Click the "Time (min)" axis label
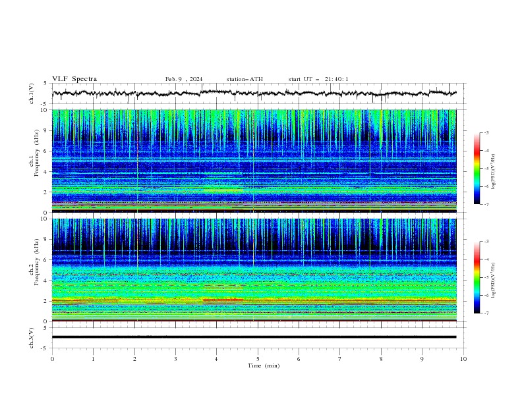The image size is (522, 403). pyautogui.click(x=264, y=365)
